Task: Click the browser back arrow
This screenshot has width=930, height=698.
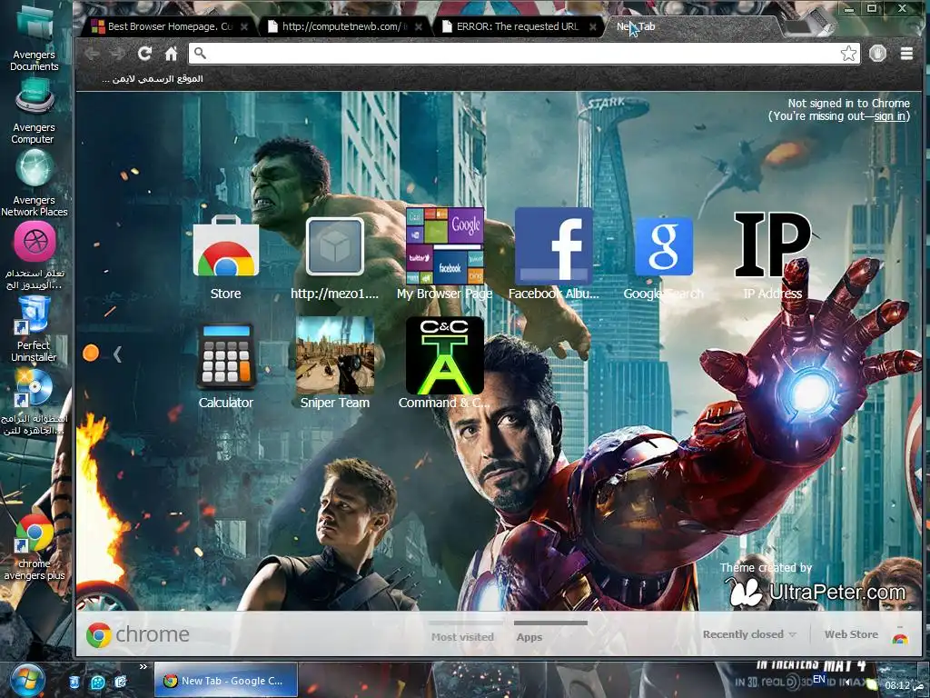Action: (92, 54)
